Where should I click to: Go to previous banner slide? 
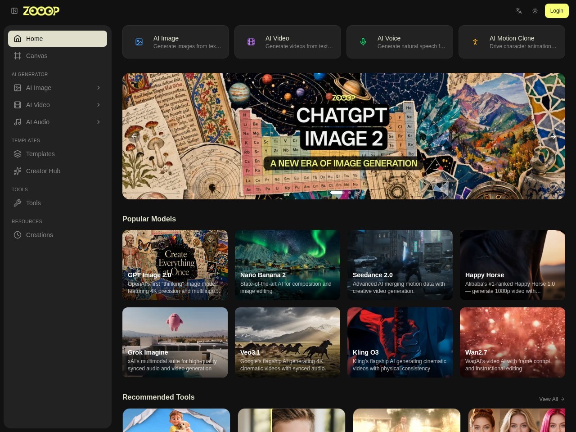[134, 136]
